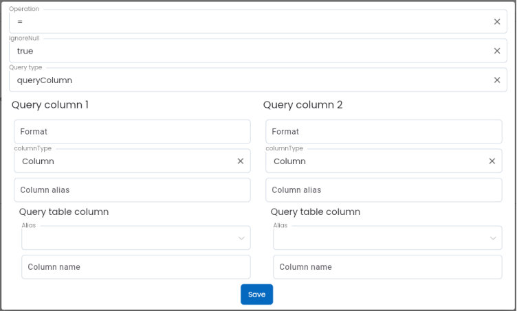Clear columnType in Query column 1
Screen dimensions: 517x311
tap(241, 161)
